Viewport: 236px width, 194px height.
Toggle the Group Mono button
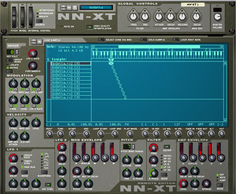9,60
